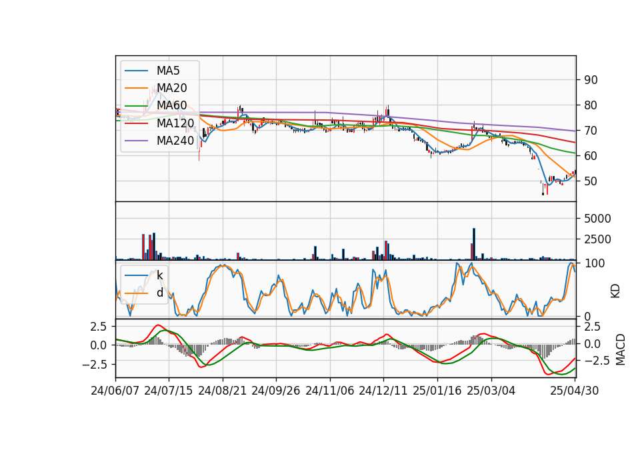Click the price axis value 90
This screenshot has width=640, height=460.
[591, 80]
